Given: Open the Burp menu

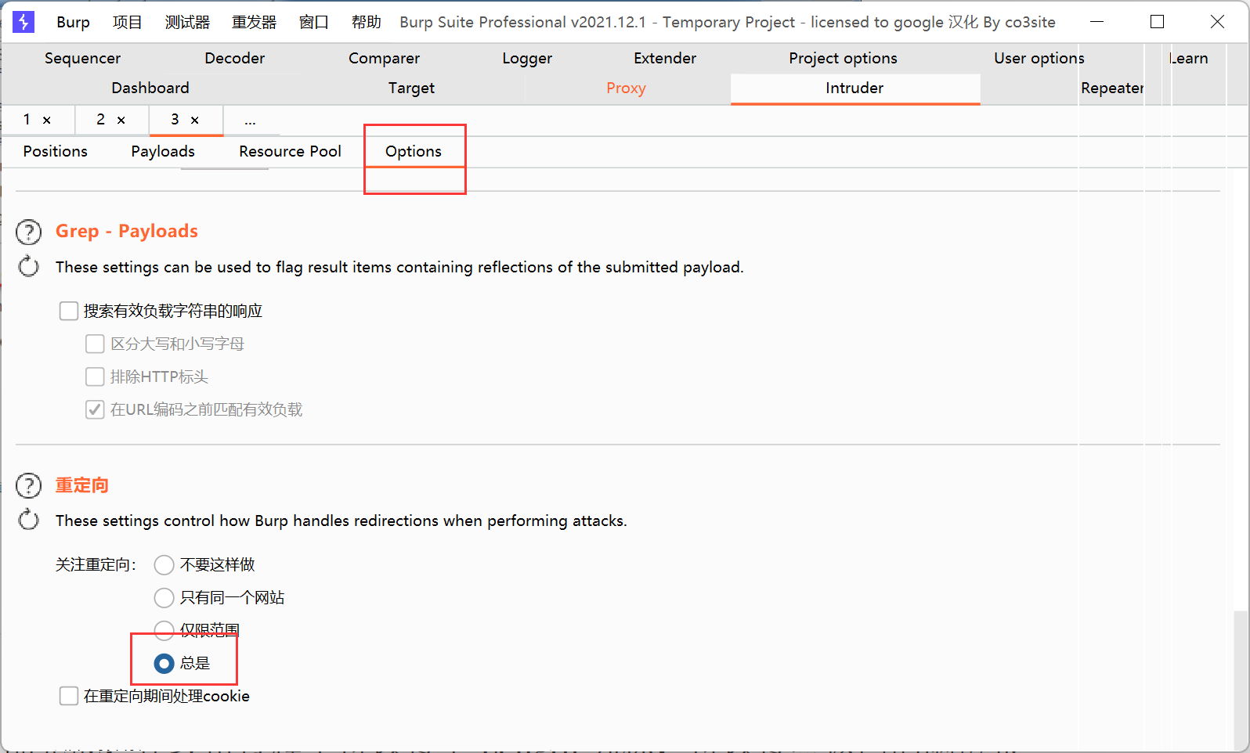Looking at the screenshot, I should pos(73,22).
